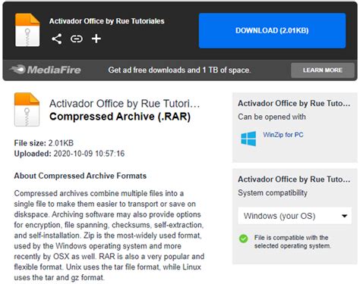Click the Can be opened with label
The height and width of the screenshot is (284, 360).
tap(272, 117)
